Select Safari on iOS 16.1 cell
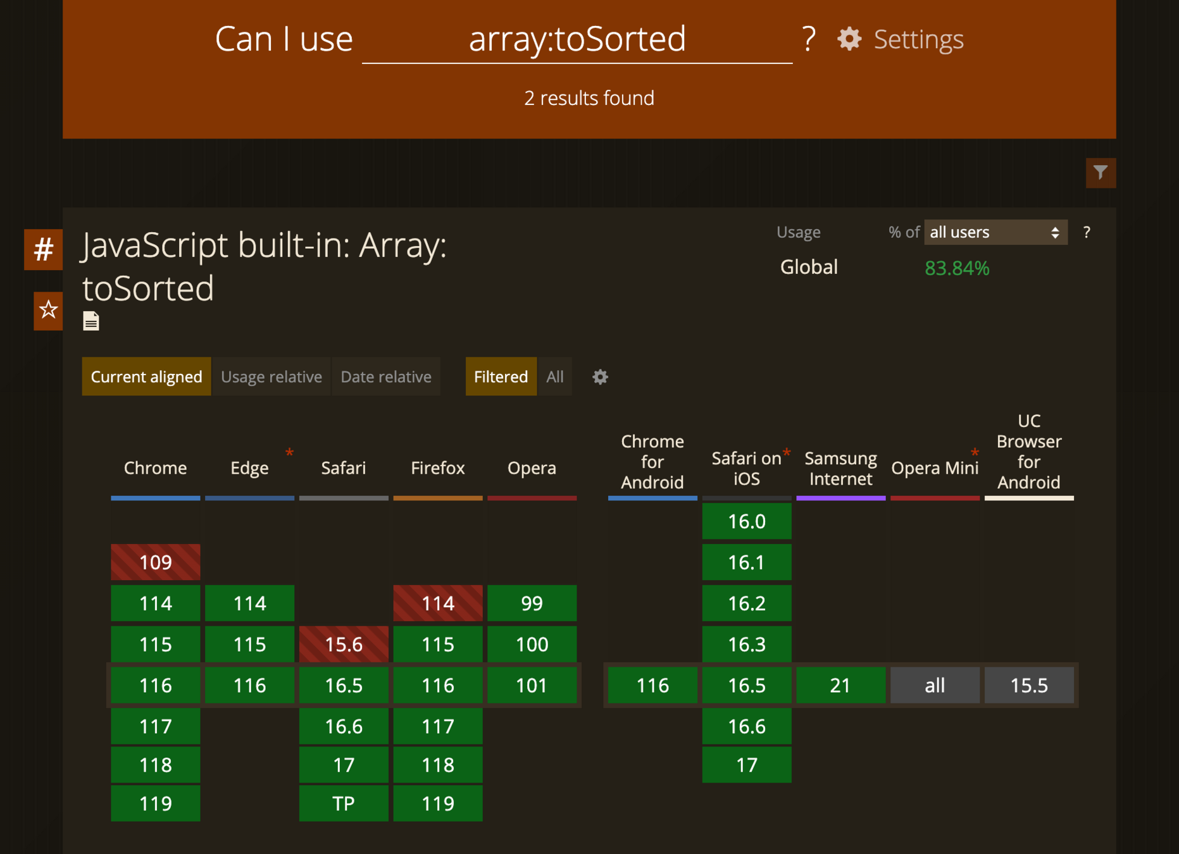 tap(747, 562)
